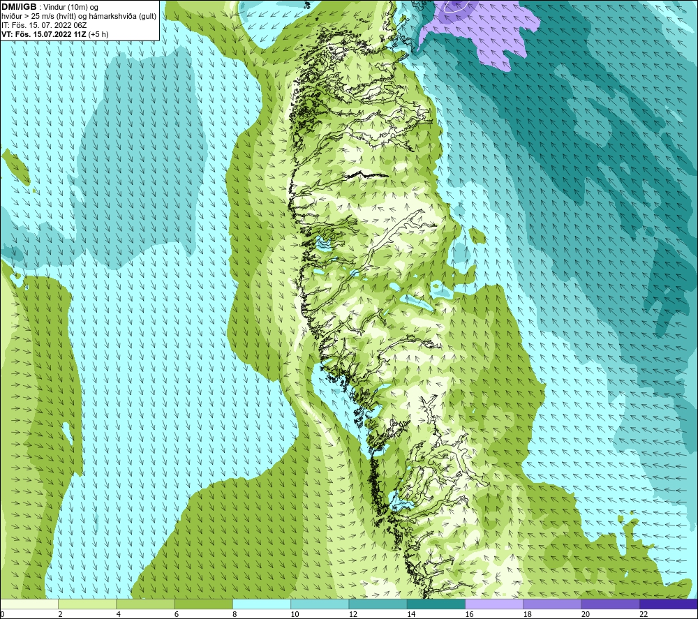Screen dimensions: 698x619
Task: Click the 4–6 m/s green legend swatch
Action: click(145, 604)
